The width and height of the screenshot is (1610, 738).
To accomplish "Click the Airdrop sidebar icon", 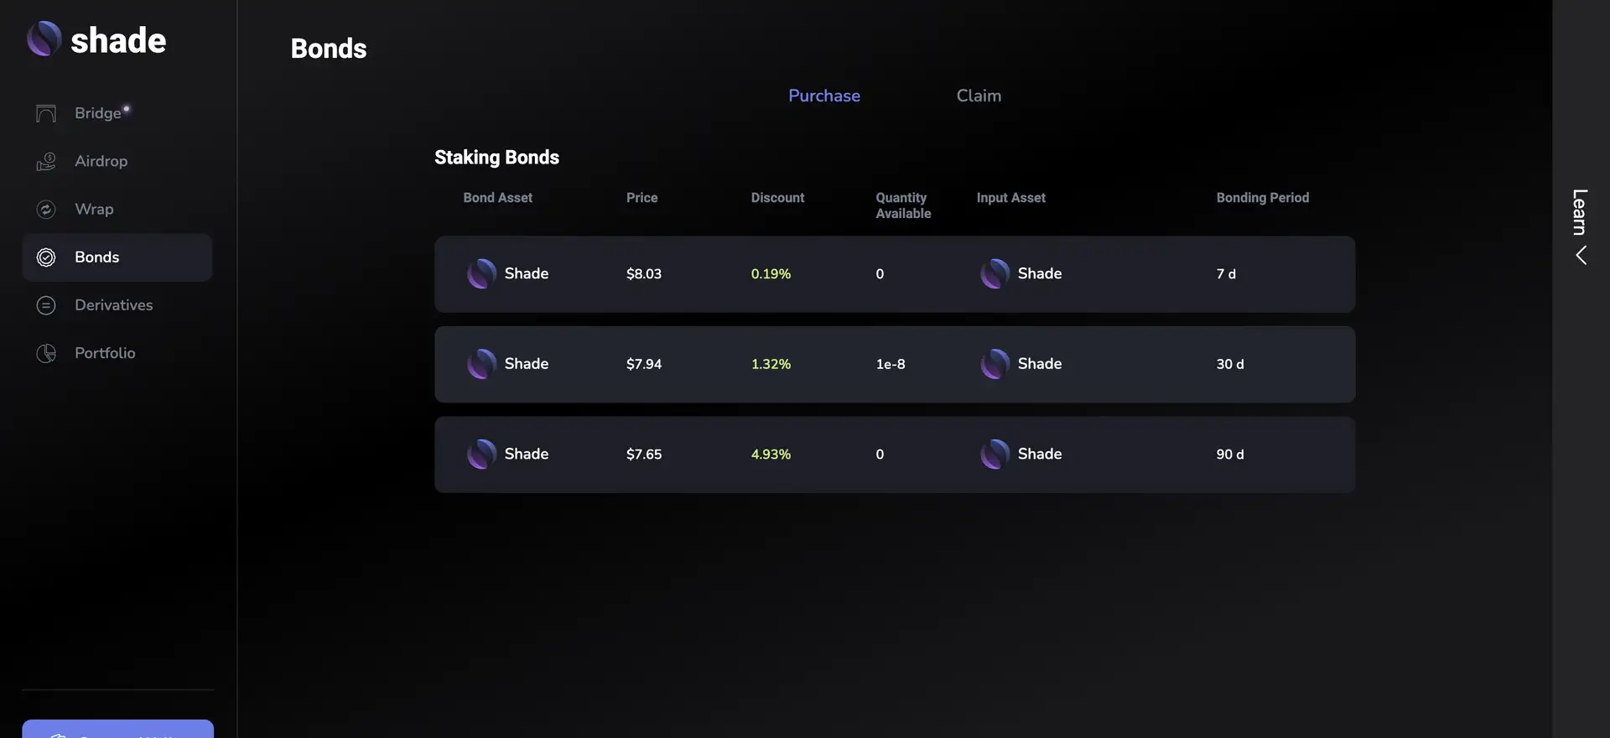I will (46, 161).
